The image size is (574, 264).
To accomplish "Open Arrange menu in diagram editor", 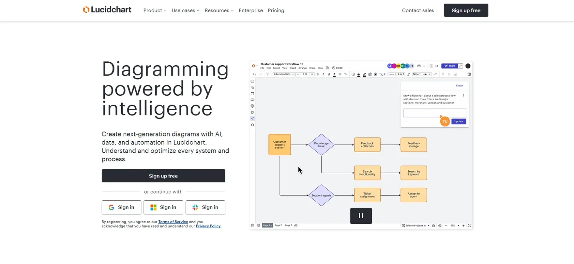I will coord(303,68).
